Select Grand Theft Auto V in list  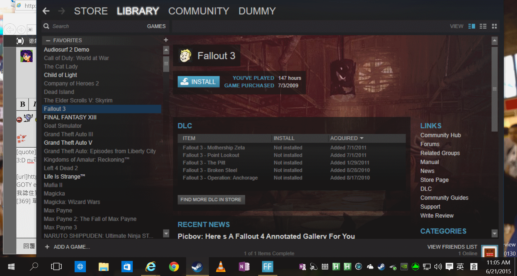point(68,143)
